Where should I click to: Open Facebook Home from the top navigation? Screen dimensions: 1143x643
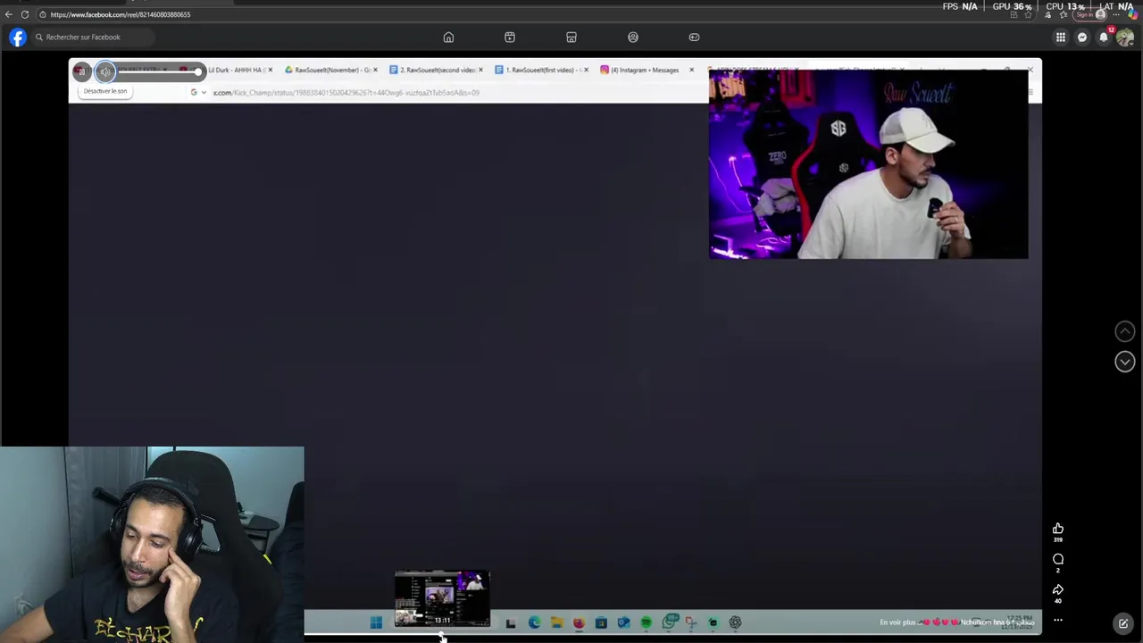click(448, 37)
